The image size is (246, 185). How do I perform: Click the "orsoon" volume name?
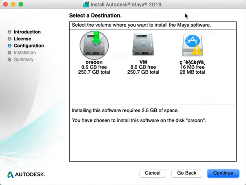tap(94, 62)
